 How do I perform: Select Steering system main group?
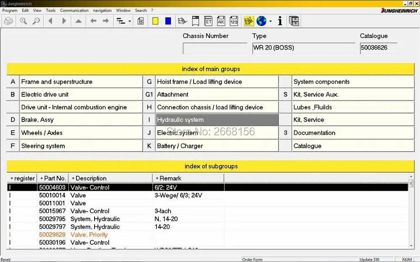click(81, 146)
